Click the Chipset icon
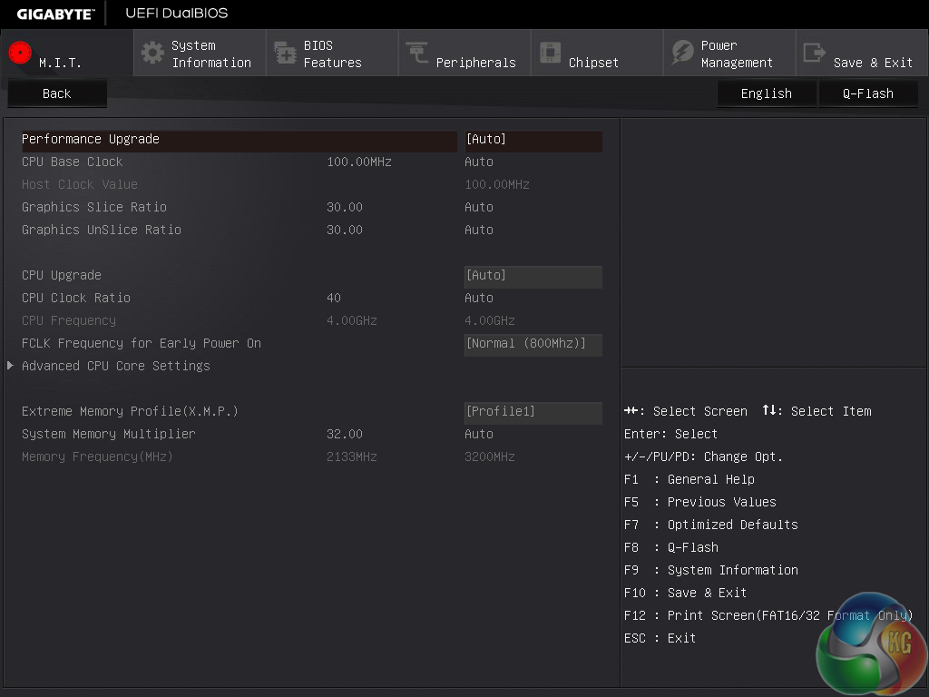Screen dimensions: 929x697 click(550, 53)
